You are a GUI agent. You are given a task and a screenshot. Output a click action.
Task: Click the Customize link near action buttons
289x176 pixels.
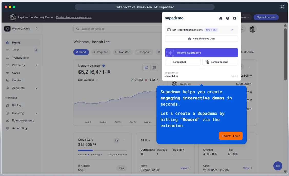click(x=247, y=52)
